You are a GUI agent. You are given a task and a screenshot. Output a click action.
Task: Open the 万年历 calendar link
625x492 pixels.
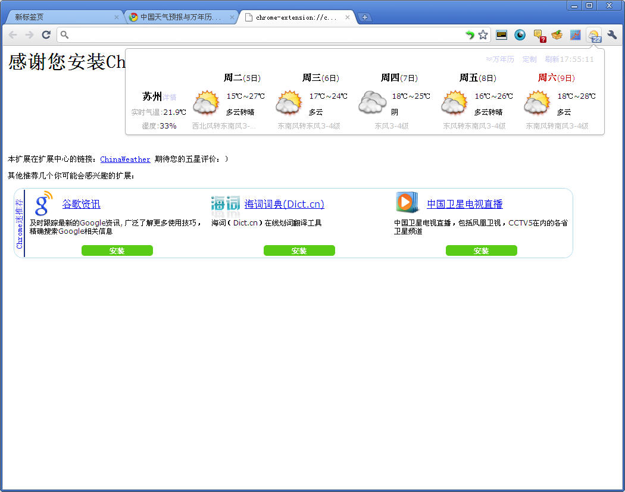500,59
